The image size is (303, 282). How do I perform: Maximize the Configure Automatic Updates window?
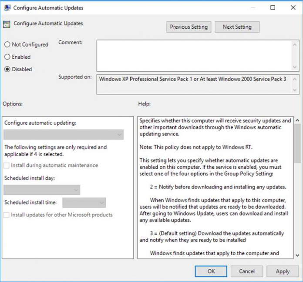[x=273, y=7]
